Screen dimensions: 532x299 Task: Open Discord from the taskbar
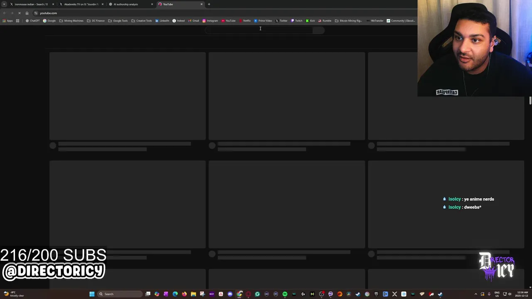230,294
